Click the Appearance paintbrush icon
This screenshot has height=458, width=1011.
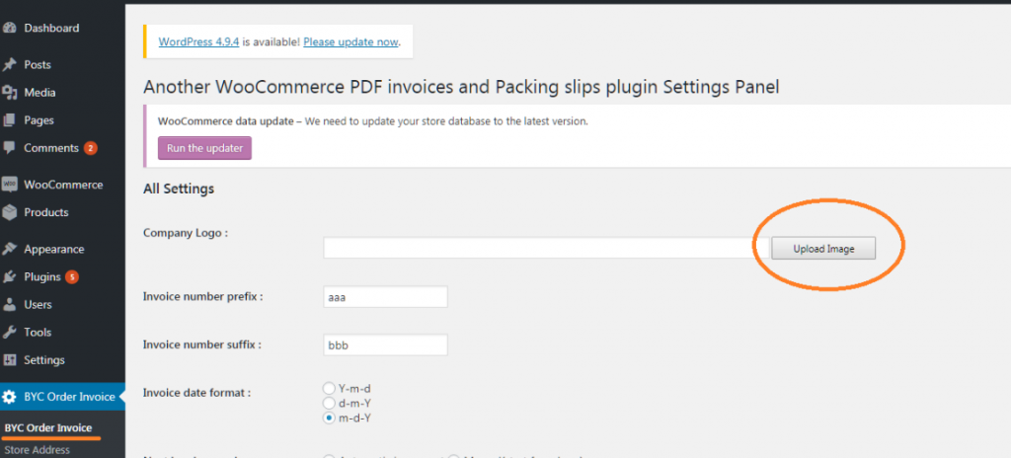click(9, 250)
